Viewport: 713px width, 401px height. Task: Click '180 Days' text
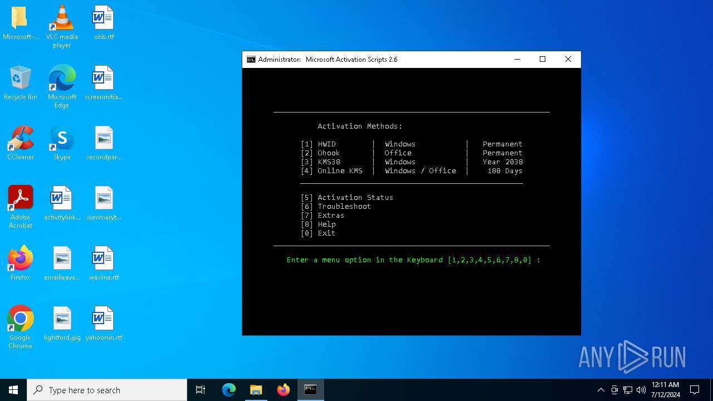coord(505,171)
